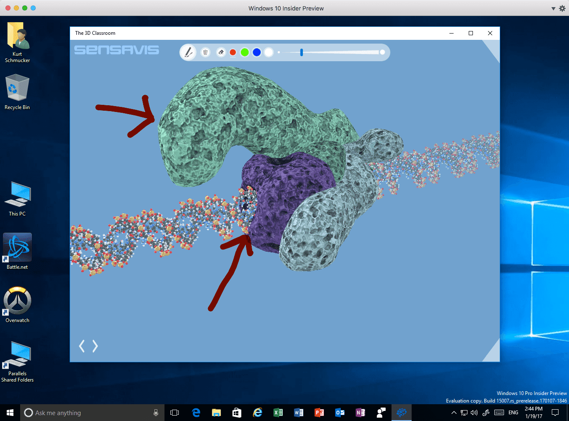Choose the white pen color
The height and width of the screenshot is (421, 569).
pyautogui.click(x=269, y=52)
